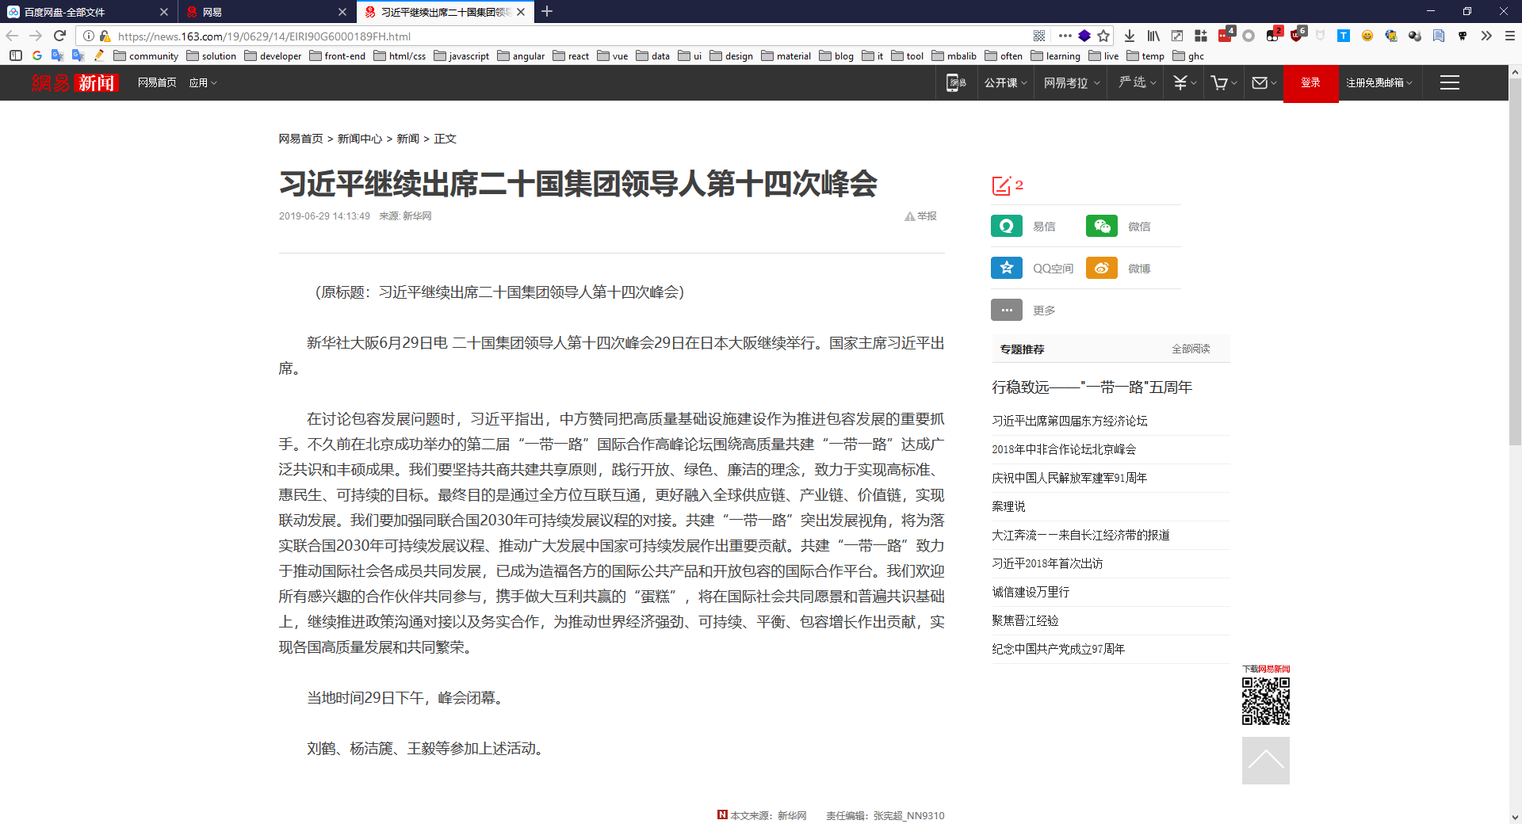Go to 网易首页 in header

point(157,82)
